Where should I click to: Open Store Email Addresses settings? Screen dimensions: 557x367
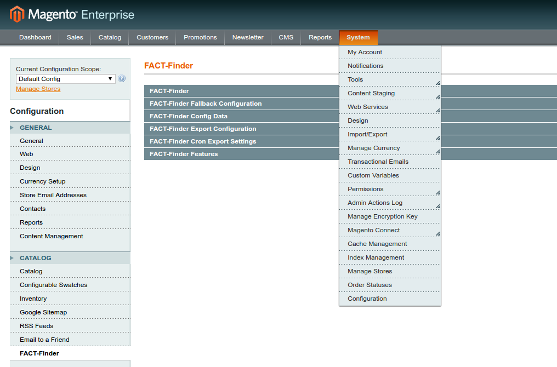tap(53, 195)
